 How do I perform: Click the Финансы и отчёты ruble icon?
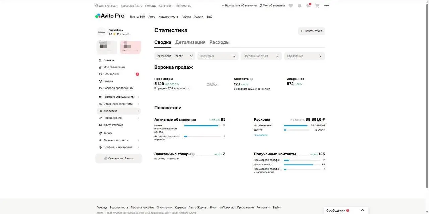tap(100, 140)
